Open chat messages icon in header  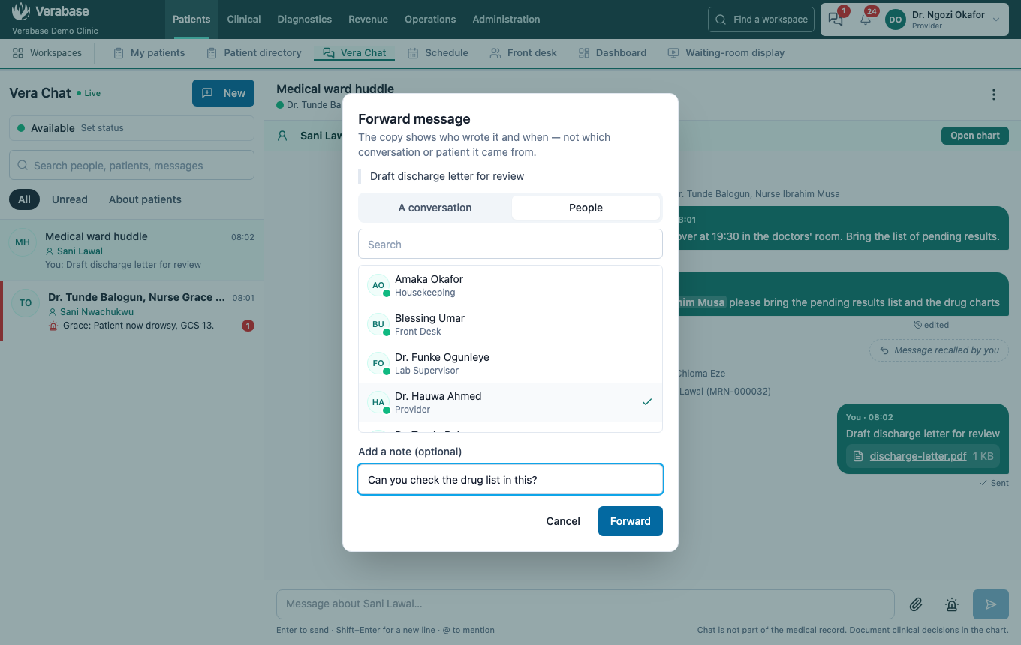pyautogui.click(x=836, y=19)
